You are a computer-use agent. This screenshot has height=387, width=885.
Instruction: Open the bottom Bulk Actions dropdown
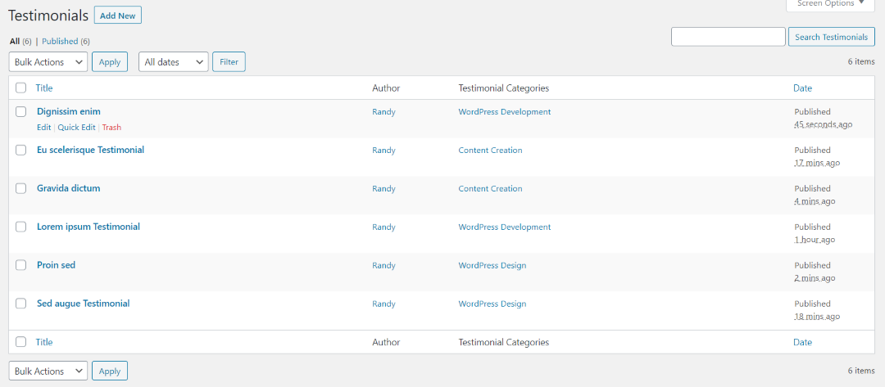coord(48,371)
